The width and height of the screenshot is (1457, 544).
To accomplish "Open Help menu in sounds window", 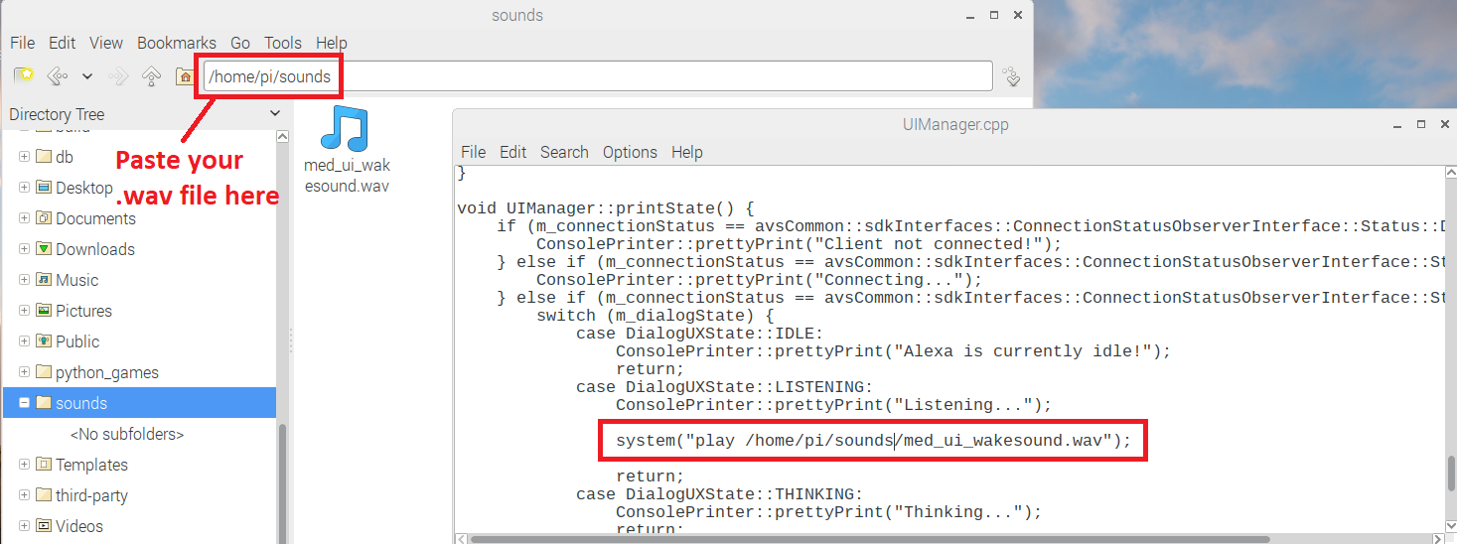I will pos(332,43).
